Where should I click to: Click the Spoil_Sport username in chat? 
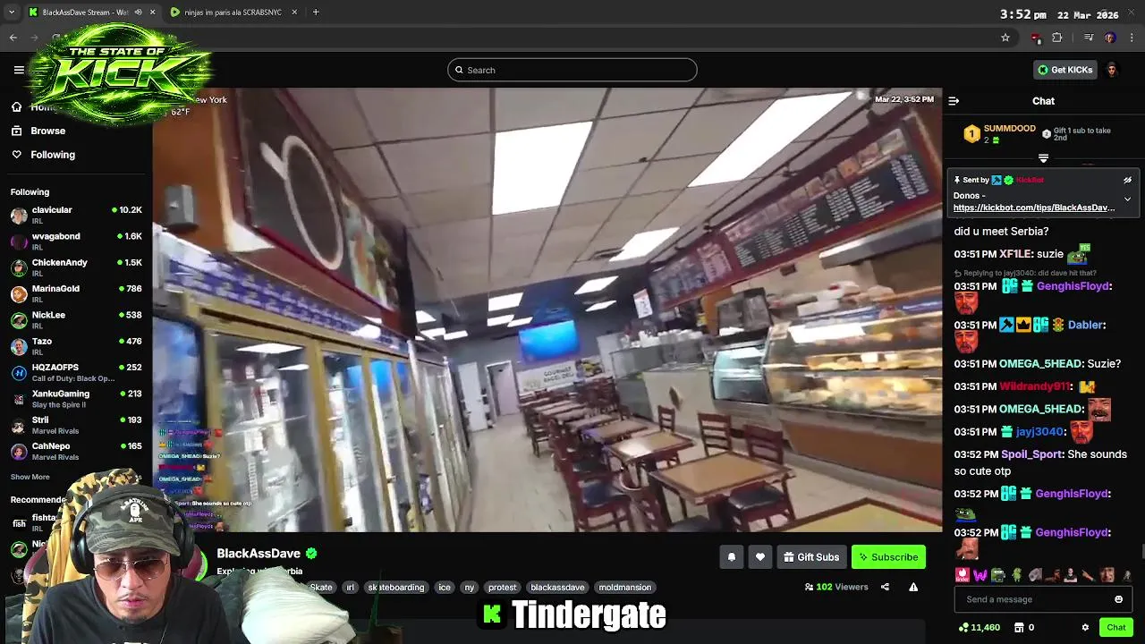1031,454
